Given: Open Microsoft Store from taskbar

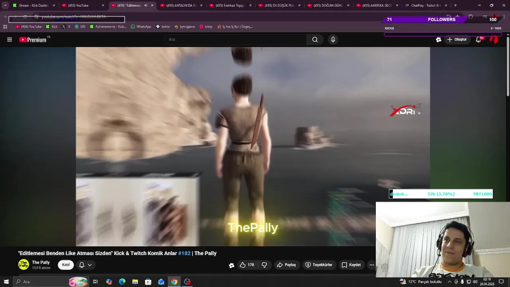Looking at the screenshot, I should click(x=148, y=282).
